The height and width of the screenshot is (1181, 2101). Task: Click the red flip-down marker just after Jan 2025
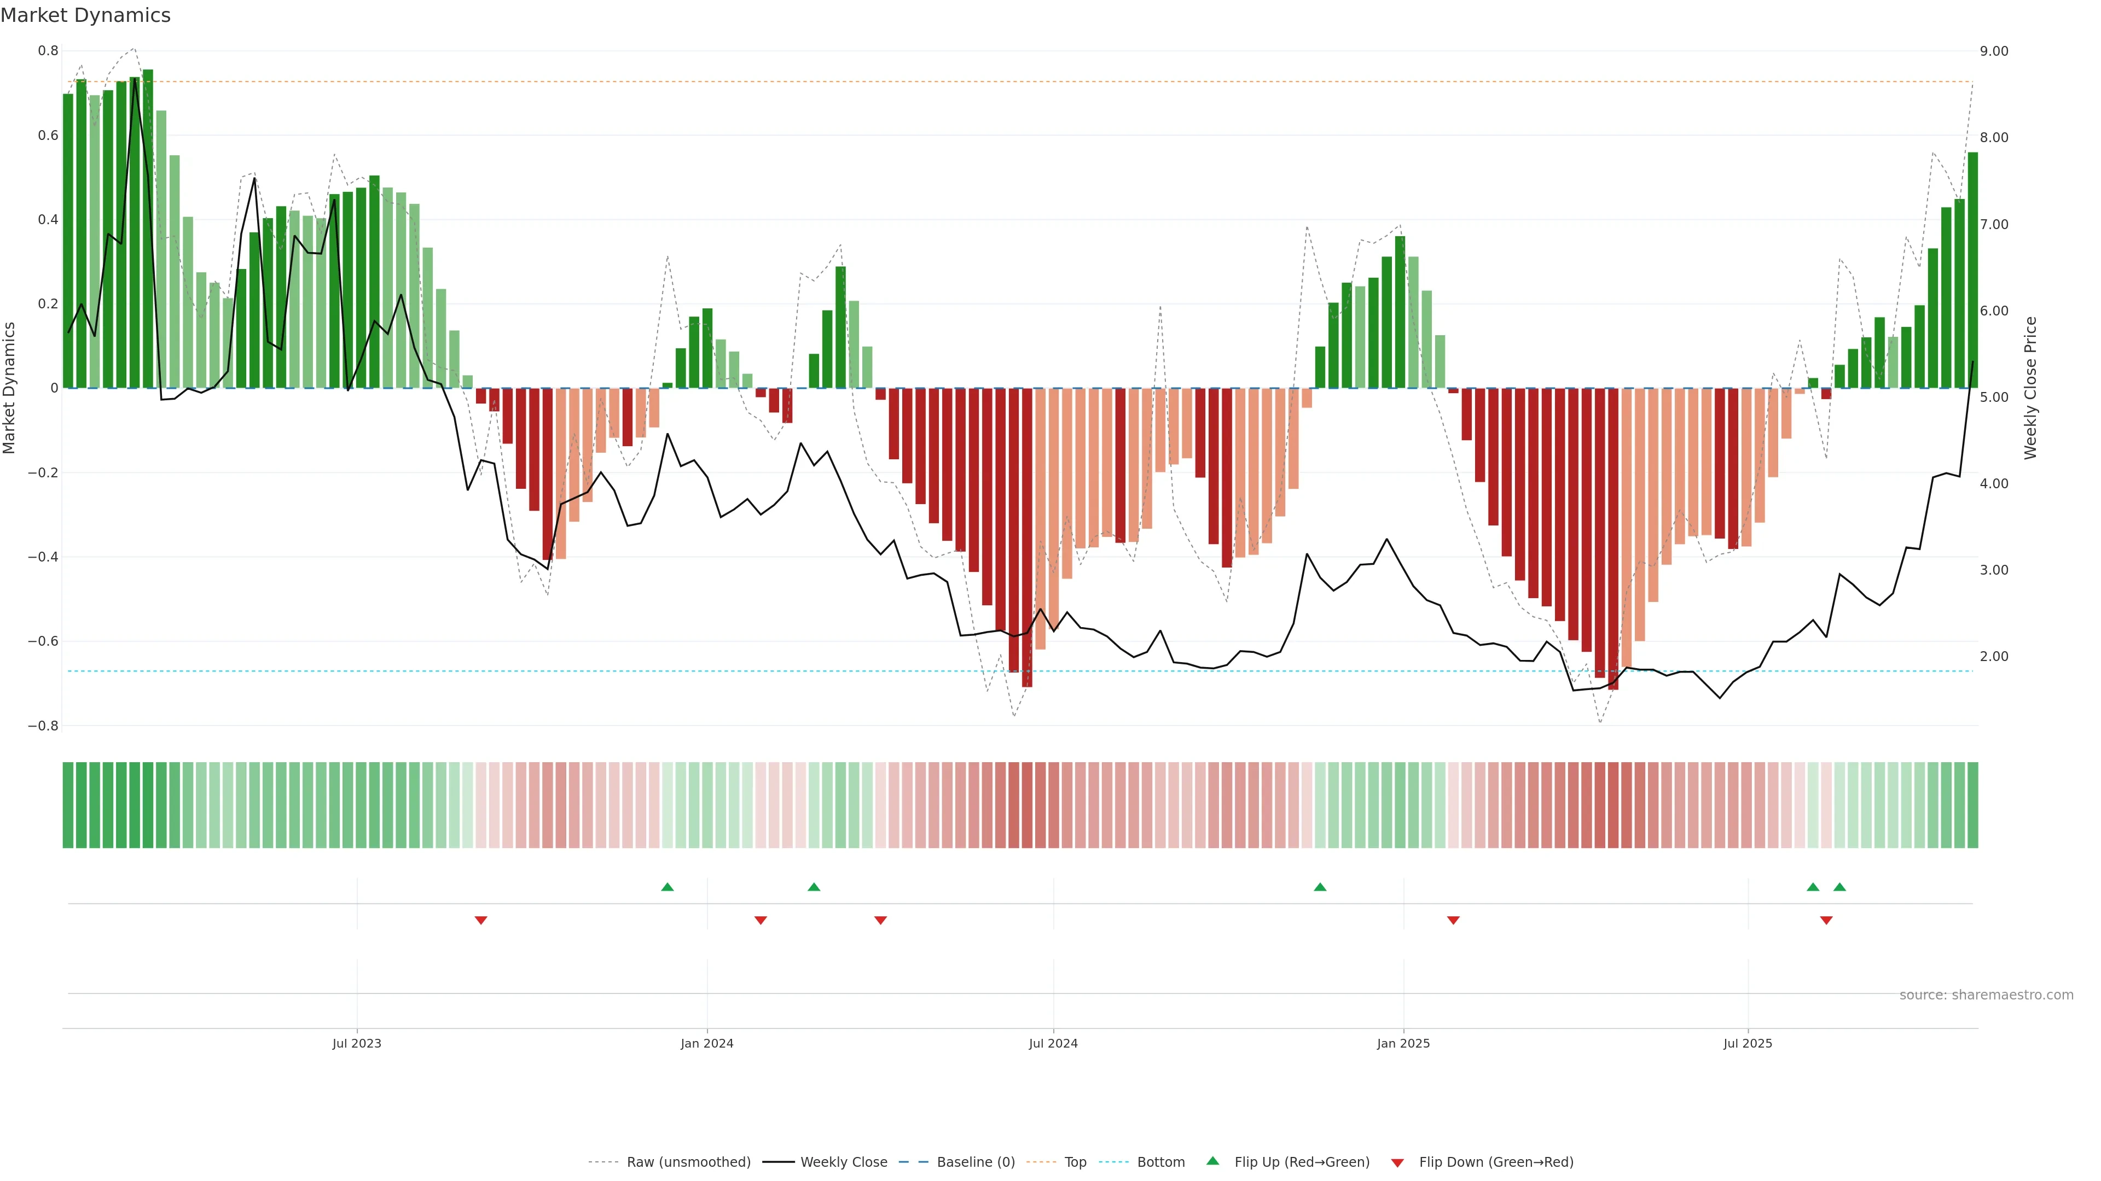coord(1453,920)
